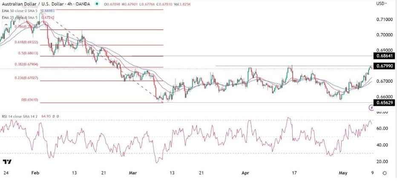Image resolution: width=397 pixels, height=185 pixels.
Task: Click the 0.65629 price label
Action: (x=384, y=102)
